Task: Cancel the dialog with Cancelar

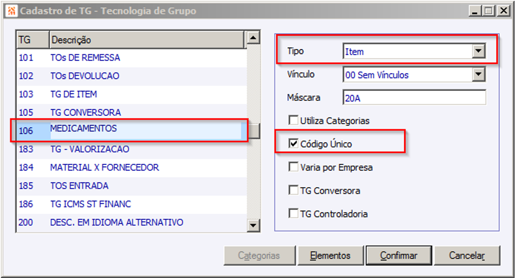Action: click(467, 255)
